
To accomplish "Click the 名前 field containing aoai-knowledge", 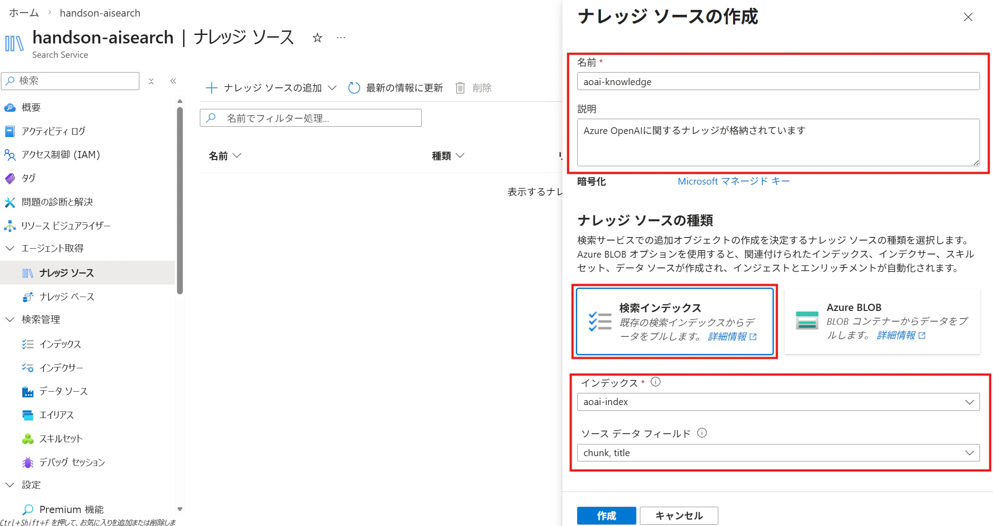I will [x=778, y=82].
